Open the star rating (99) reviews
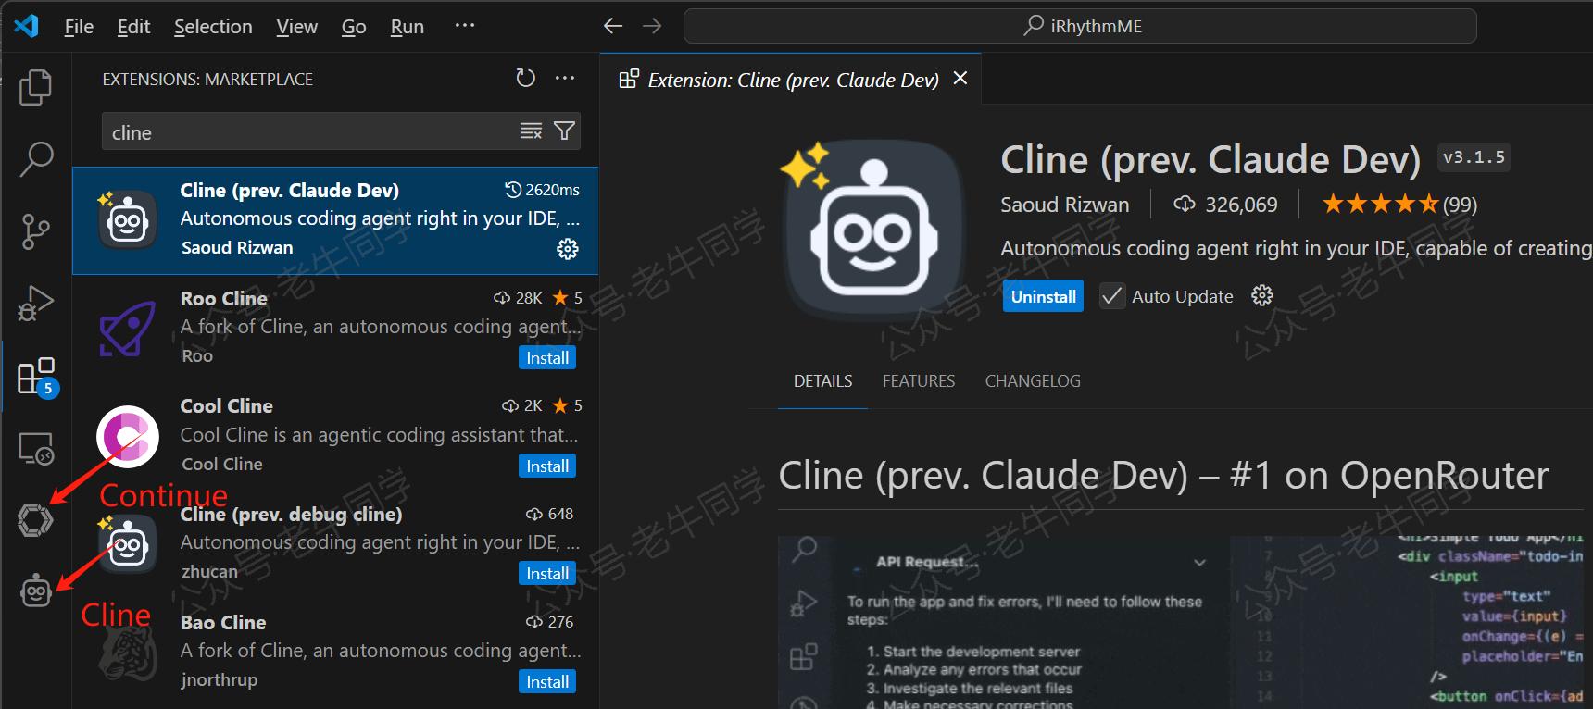Image resolution: width=1593 pixels, height=709 pixels. click(1399, 205)
